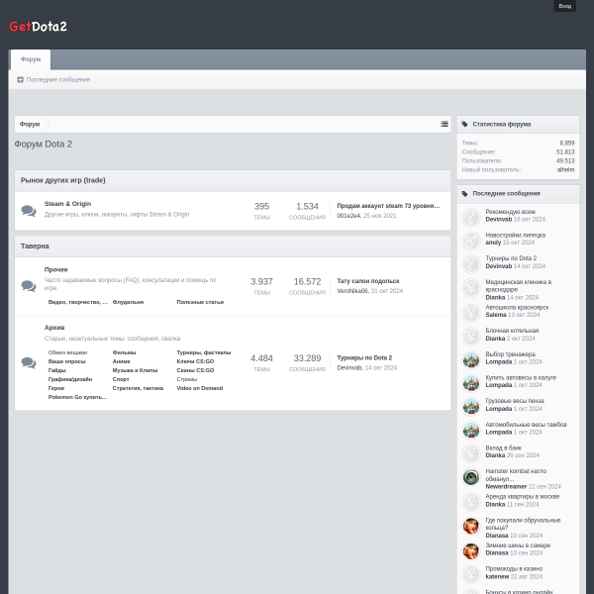Open the Ключи CS:GO subforum

pos(195,361)
